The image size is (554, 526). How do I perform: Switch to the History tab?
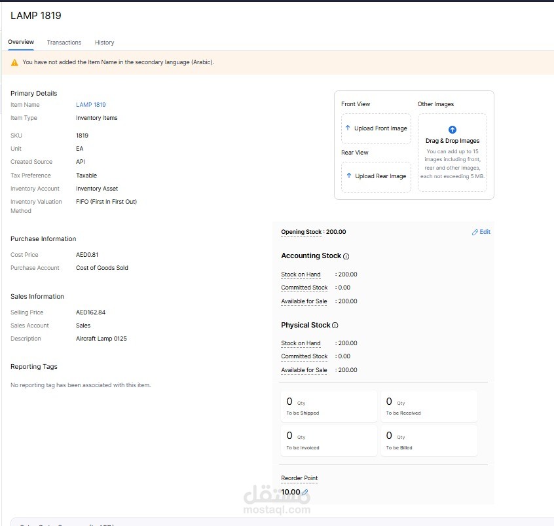click(104, 43)
